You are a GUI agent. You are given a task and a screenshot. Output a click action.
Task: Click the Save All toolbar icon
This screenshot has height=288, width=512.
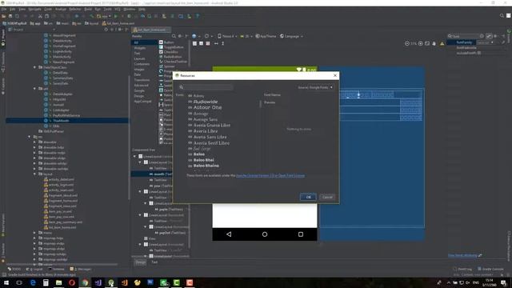pos(10,16)
